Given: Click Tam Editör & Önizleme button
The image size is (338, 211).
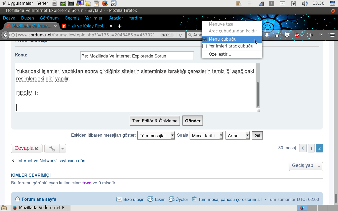Looking at the screenshot, I should pyautogui.click(x=155, y=121).
